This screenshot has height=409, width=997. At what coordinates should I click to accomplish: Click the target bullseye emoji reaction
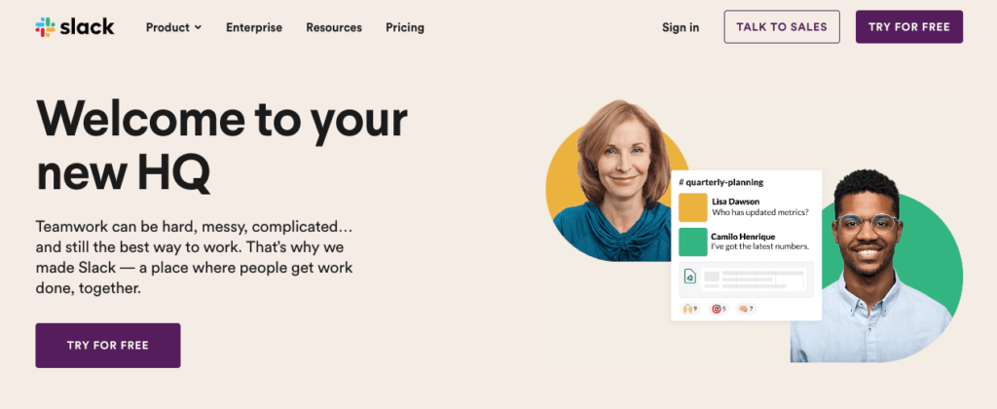pos(720,309)
